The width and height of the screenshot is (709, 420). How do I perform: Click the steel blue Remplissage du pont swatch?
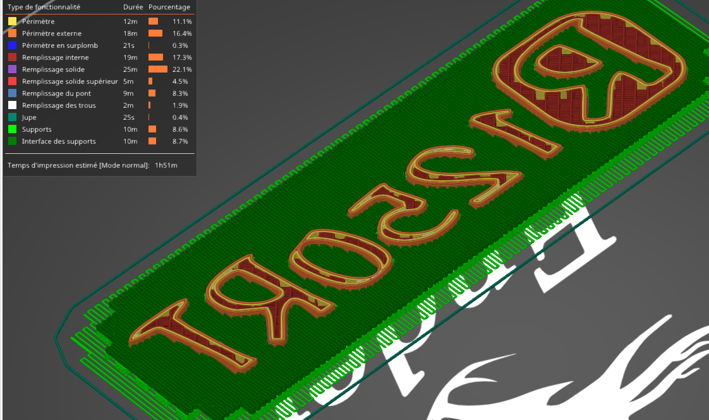tap(12, 93)
